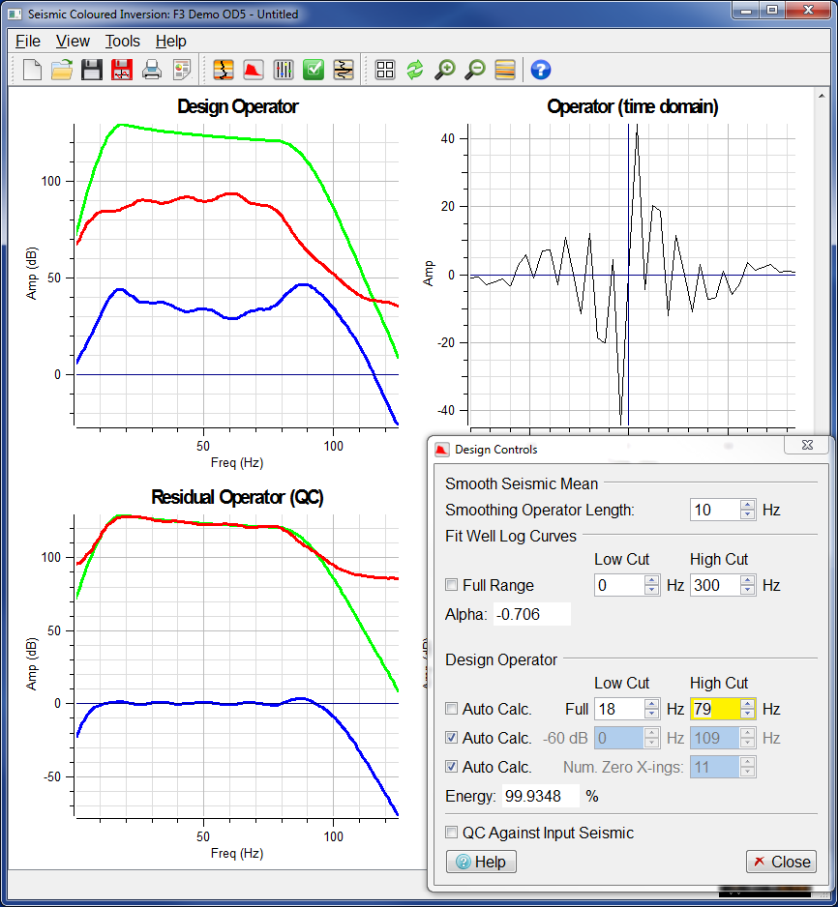Open the File menu
The width and height of the screenshot is (838, 907).
click(28, 41)
